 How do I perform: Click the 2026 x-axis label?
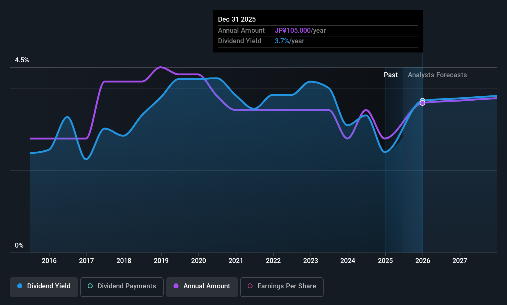423,261
